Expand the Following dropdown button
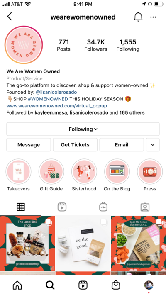Screen dimensions: 166x295 pos(83,129)
